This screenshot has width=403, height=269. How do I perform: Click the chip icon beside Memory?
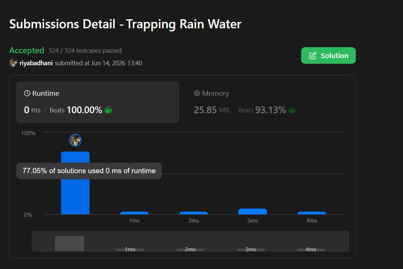coord(197,93)
